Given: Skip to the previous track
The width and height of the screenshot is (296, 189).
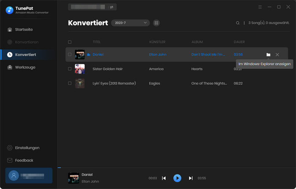Looking at the screenshot, I should (x=164, y=178).
